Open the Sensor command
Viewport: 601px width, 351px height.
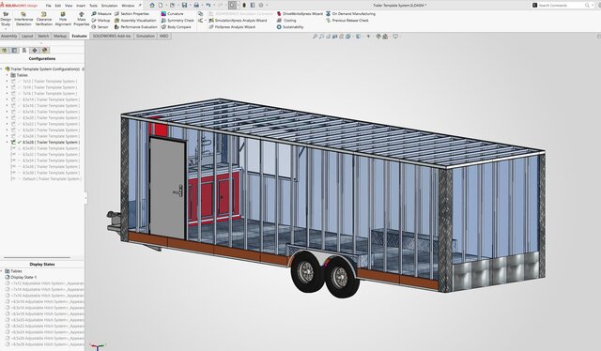click(100, 27)
